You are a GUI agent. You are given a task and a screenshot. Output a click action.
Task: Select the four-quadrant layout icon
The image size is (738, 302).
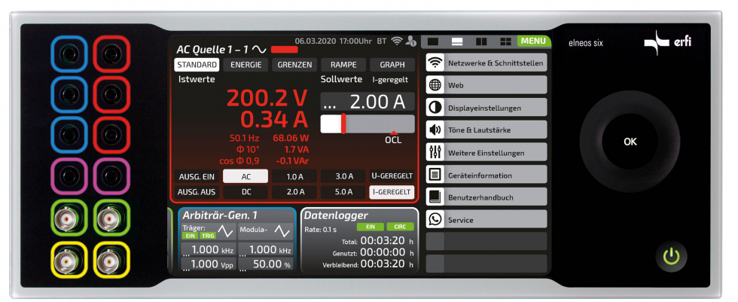506,41
